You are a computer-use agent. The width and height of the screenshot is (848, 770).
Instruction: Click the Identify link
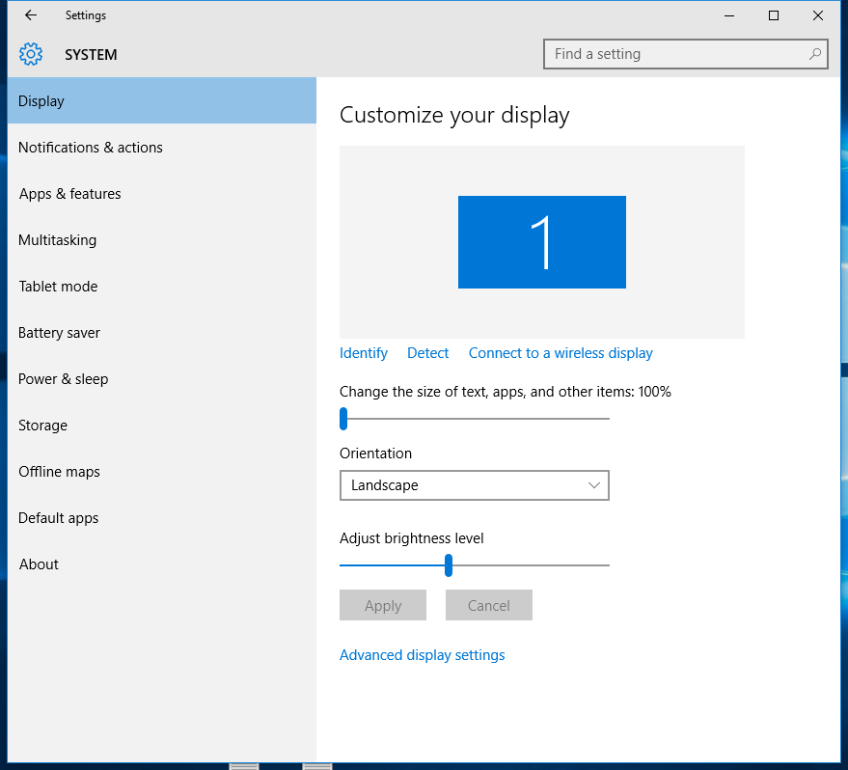tap(364, 353)
